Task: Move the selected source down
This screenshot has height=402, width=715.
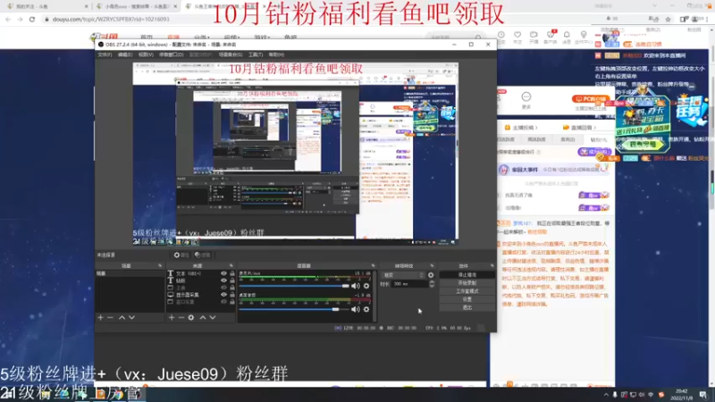Action: 213,317
